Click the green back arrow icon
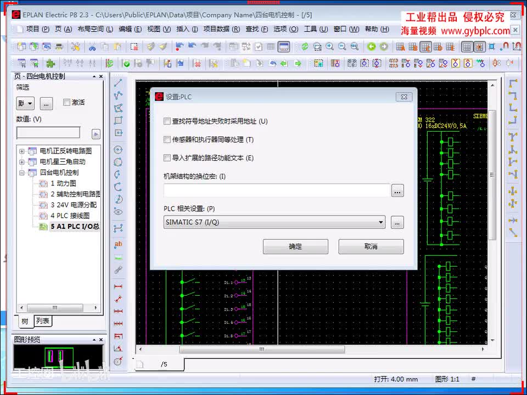This screenshot has height=395, width=527. [372, 47]
